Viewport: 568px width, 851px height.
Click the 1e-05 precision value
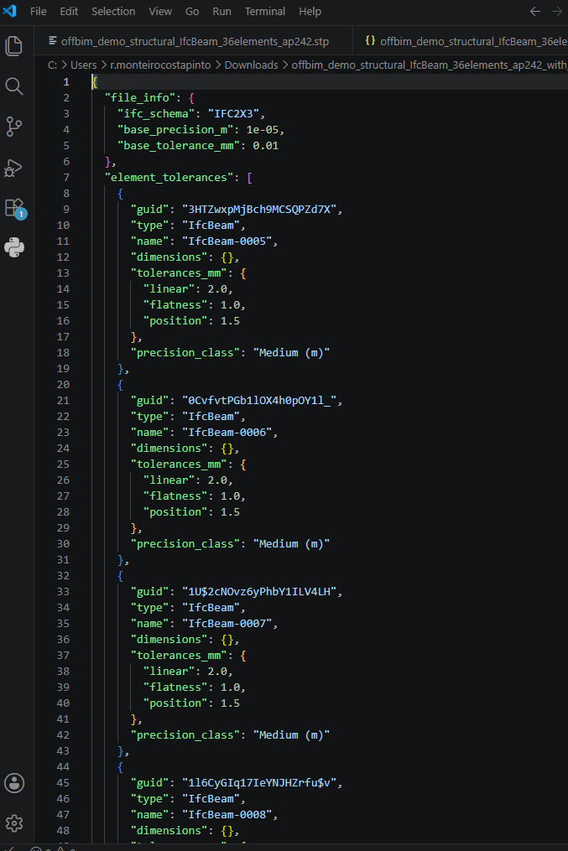coord(263,129)
